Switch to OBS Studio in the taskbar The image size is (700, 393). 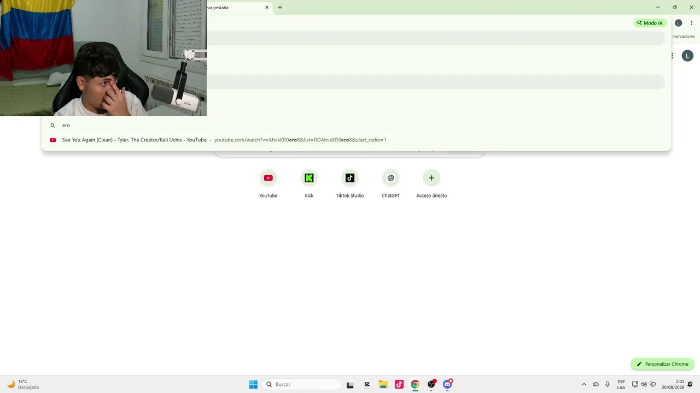pos(431,384)
